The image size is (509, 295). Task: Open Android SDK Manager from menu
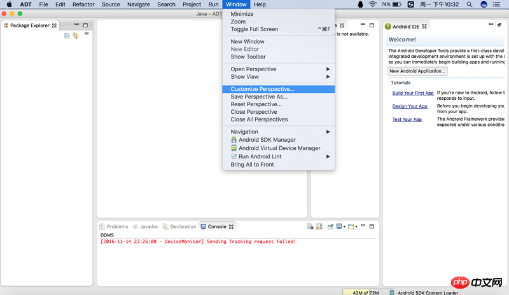pyautogui.click(x=279, y=140)
